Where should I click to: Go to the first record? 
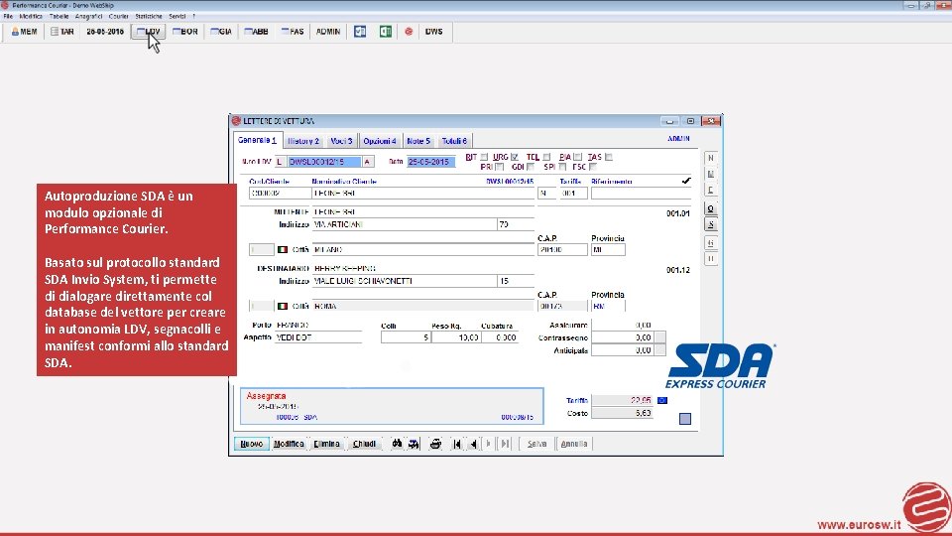coord(456,444)
